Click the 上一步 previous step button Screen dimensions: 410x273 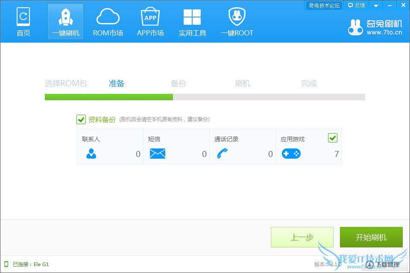pos(302,237)
